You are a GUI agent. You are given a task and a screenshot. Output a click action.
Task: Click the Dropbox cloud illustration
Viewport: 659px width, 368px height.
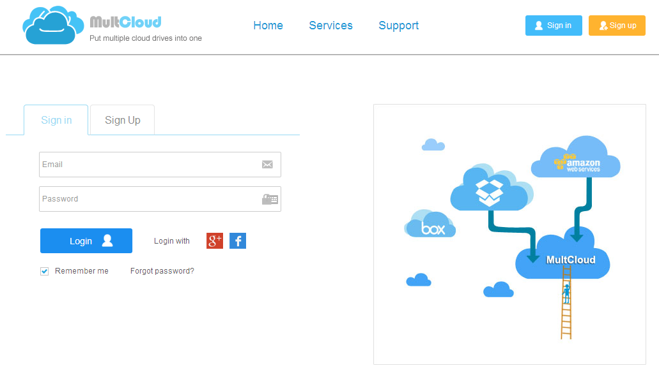490,188
